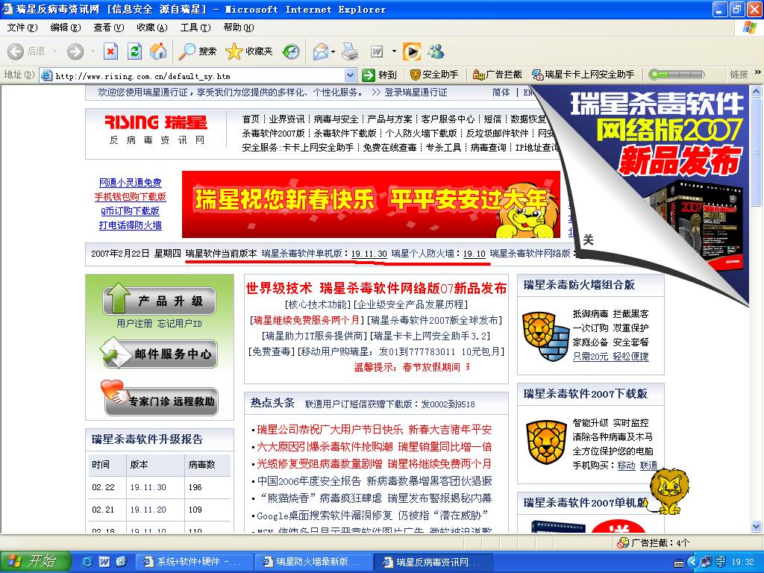Click the Windows 开始 Start button
Image resolution: width=764 pixels, height=573 pixels.
(36, 562)
